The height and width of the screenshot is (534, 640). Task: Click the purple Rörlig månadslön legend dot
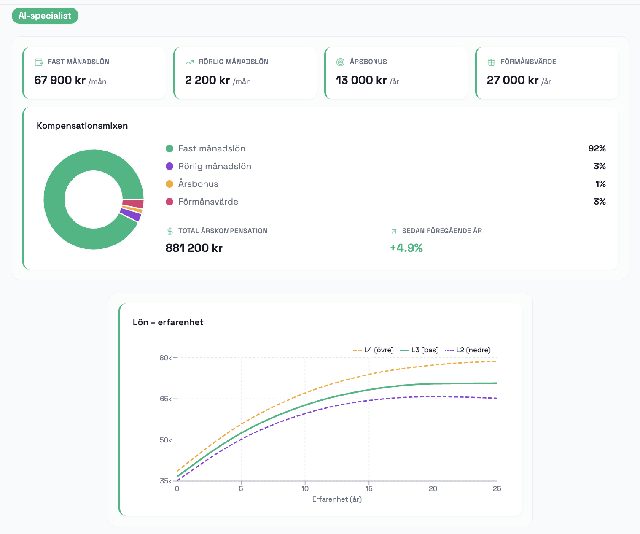tap(169, 166)
